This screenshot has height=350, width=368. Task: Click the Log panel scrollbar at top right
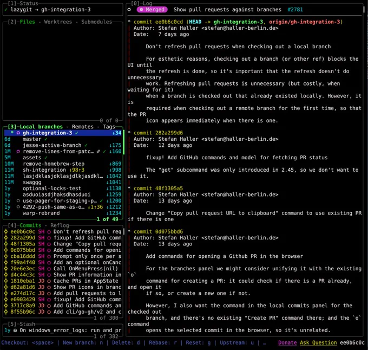(x=364, y=9)
